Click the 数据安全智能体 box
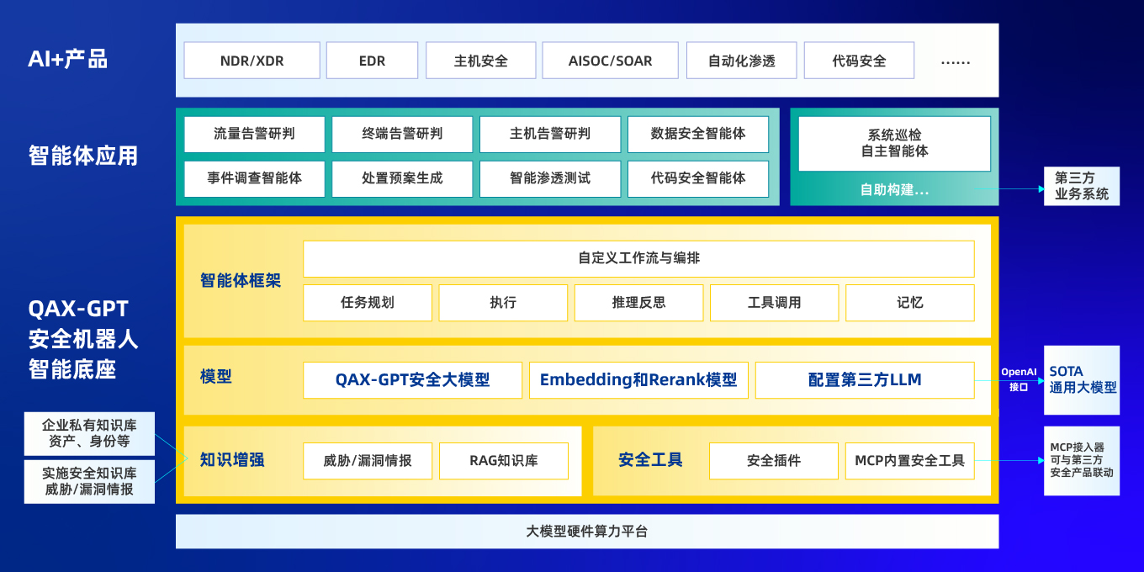Screen dimensions: 1144x572 pos(698,134)
